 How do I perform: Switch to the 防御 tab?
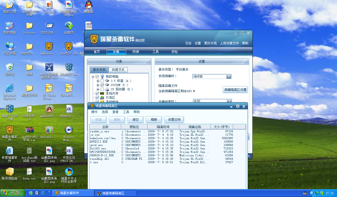[x=136, y=52]
